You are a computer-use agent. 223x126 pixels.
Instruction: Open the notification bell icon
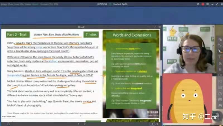coord(198,4)
